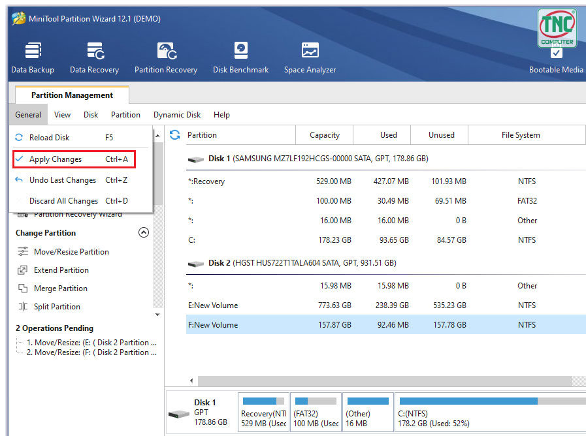Select the F:New Volume partition row
The image size is (586, 436).
click(x=385, y=325)
